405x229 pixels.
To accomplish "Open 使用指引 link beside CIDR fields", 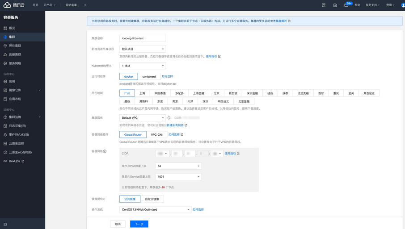I will pos(230,154).
